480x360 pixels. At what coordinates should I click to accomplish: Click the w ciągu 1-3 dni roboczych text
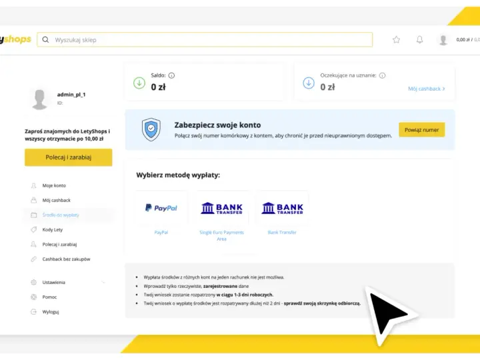[x=245, y=295]
